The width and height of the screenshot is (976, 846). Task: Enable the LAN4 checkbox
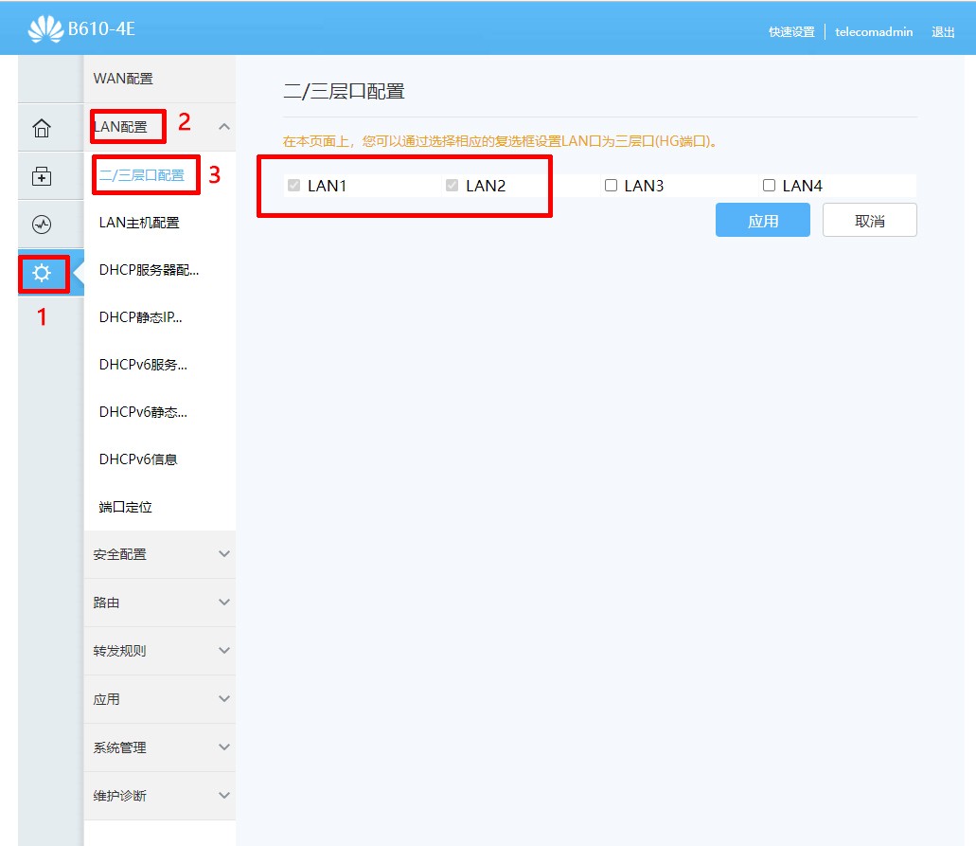[769, 185]
